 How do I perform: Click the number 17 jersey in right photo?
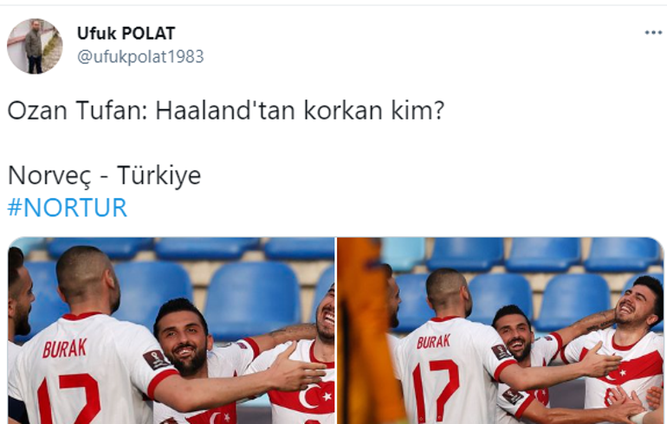point(436,389)
